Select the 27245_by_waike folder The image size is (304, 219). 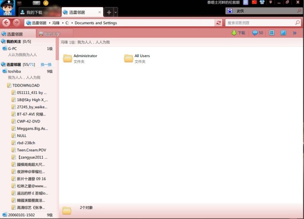(29, 107)
